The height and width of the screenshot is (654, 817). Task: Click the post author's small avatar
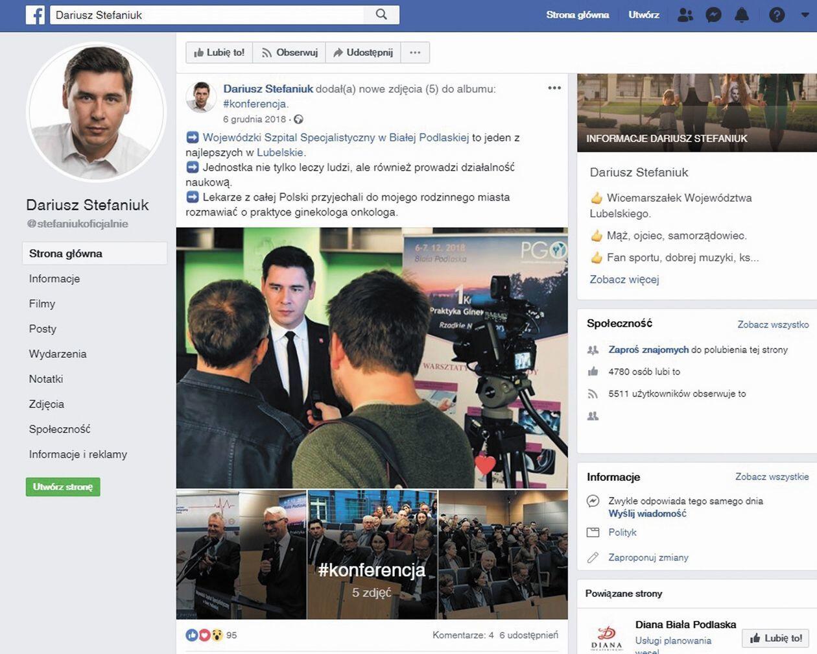pos(201,97)
